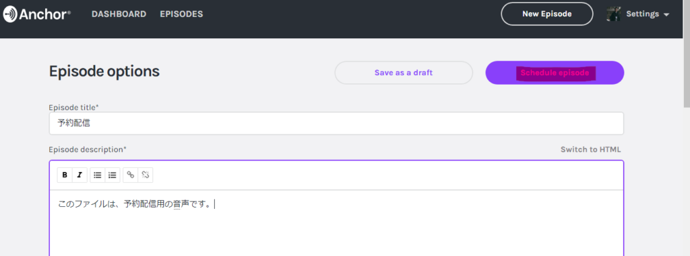Select the insert link icon
This screenshot has width=690, height=256.
[x=130, y=175]
